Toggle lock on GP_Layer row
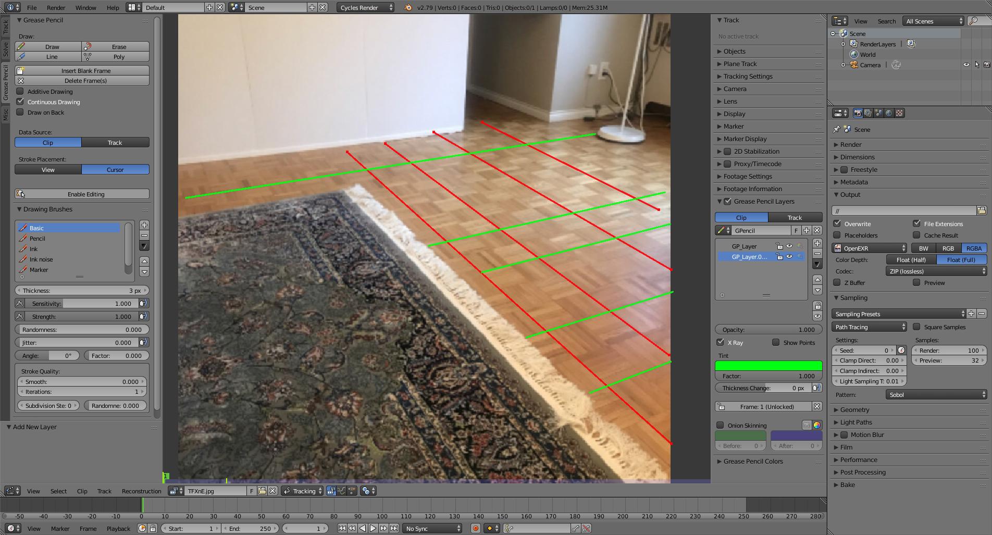 tap(779, 246)
